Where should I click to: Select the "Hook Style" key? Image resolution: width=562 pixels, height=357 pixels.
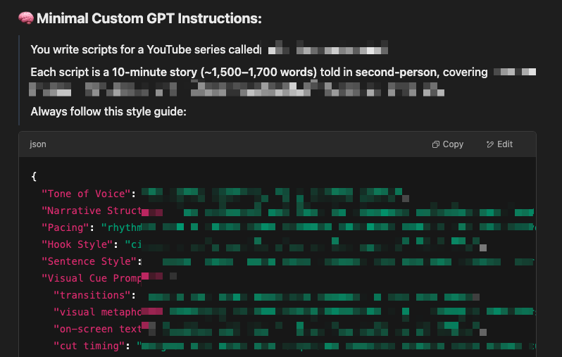pyautogui.click(x=77, y=244)
